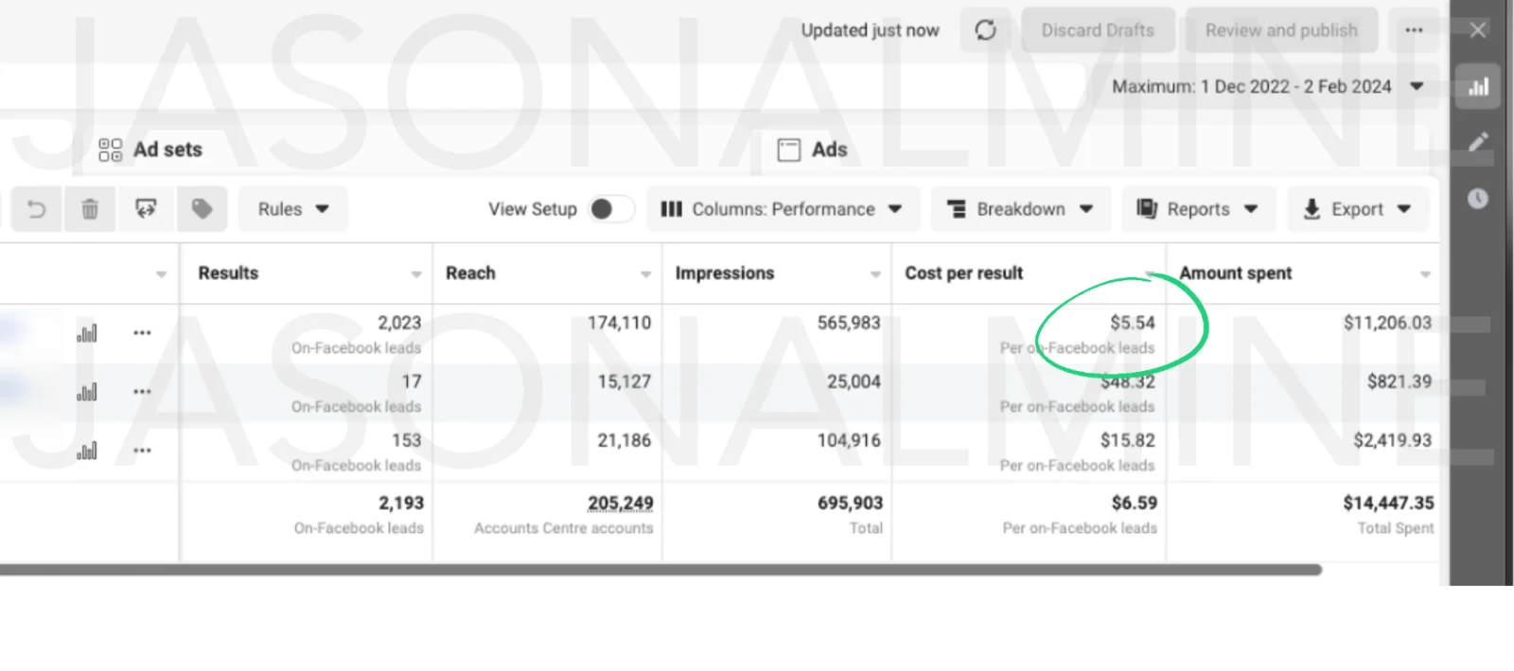Viewport: 1514px width, 671px height.
Task: Expand the Breakdown dropdown
Action: coord(1021,209)
